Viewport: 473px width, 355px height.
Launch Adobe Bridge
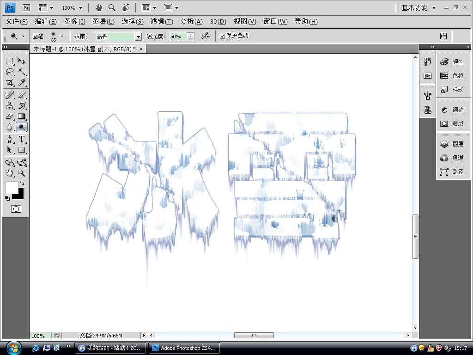26,7
